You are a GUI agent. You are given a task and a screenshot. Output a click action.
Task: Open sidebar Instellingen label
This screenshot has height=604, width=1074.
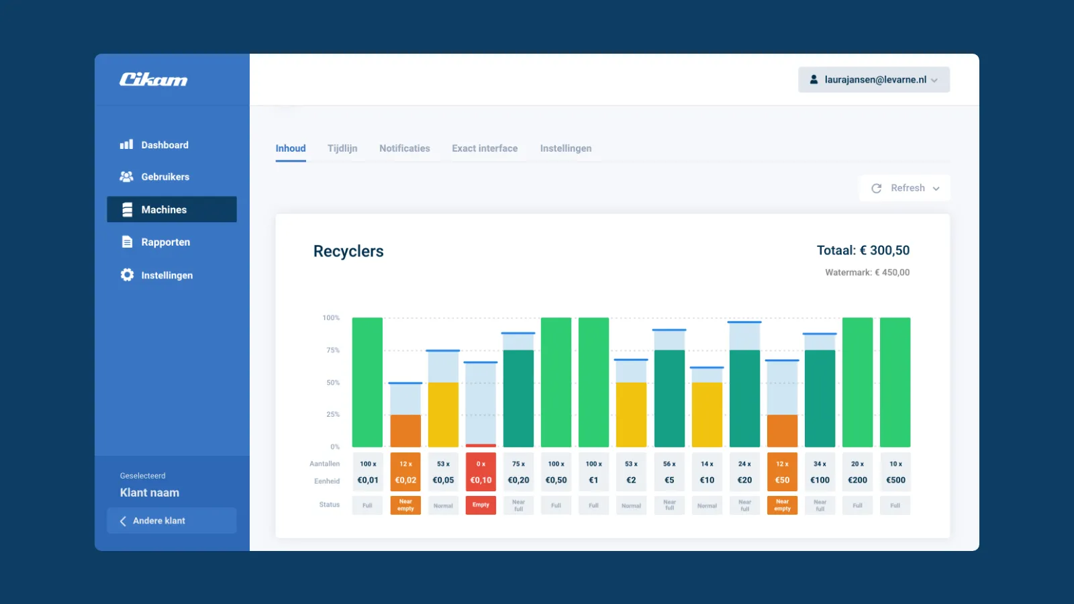(x=166, y=275)
